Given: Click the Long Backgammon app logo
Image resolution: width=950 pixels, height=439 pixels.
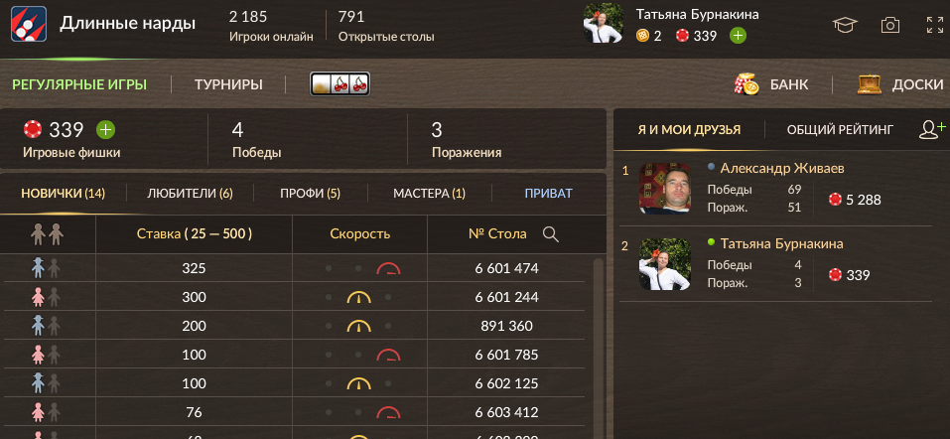Looking at the screenshot, I should coord(29,24).
